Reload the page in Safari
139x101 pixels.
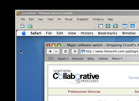tap(66, 51)
